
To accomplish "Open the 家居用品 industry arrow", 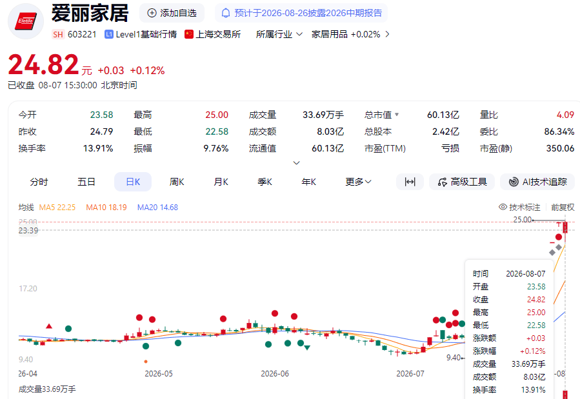I will point(387,34).
